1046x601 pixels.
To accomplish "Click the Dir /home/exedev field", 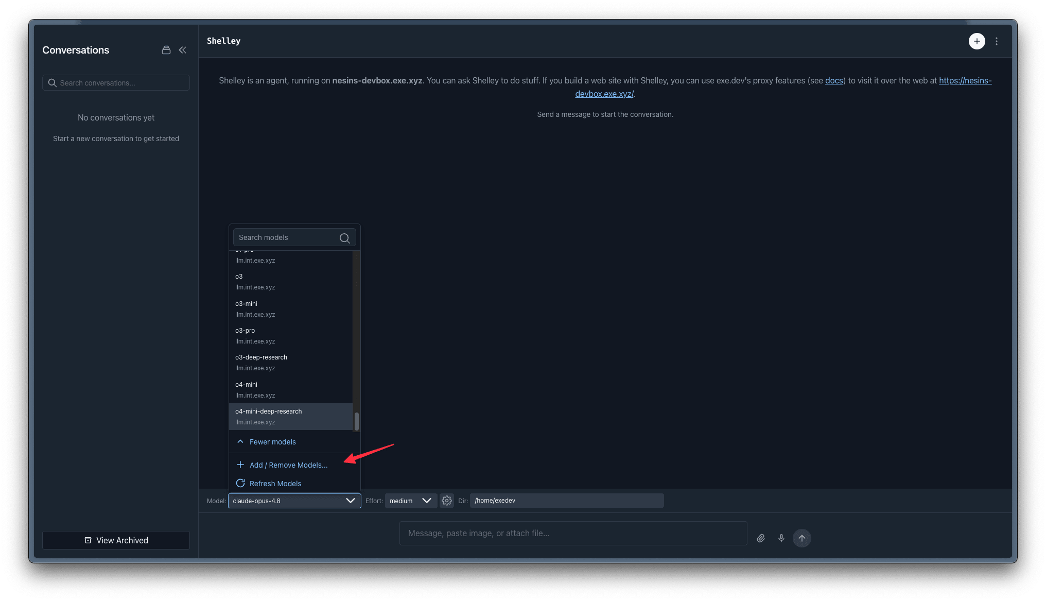I will point(567,501).
